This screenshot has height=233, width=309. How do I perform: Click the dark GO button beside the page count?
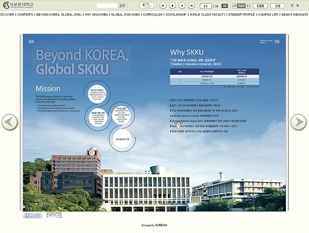point(225,6)
